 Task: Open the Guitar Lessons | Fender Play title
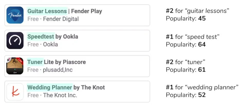tap(65, 11)
